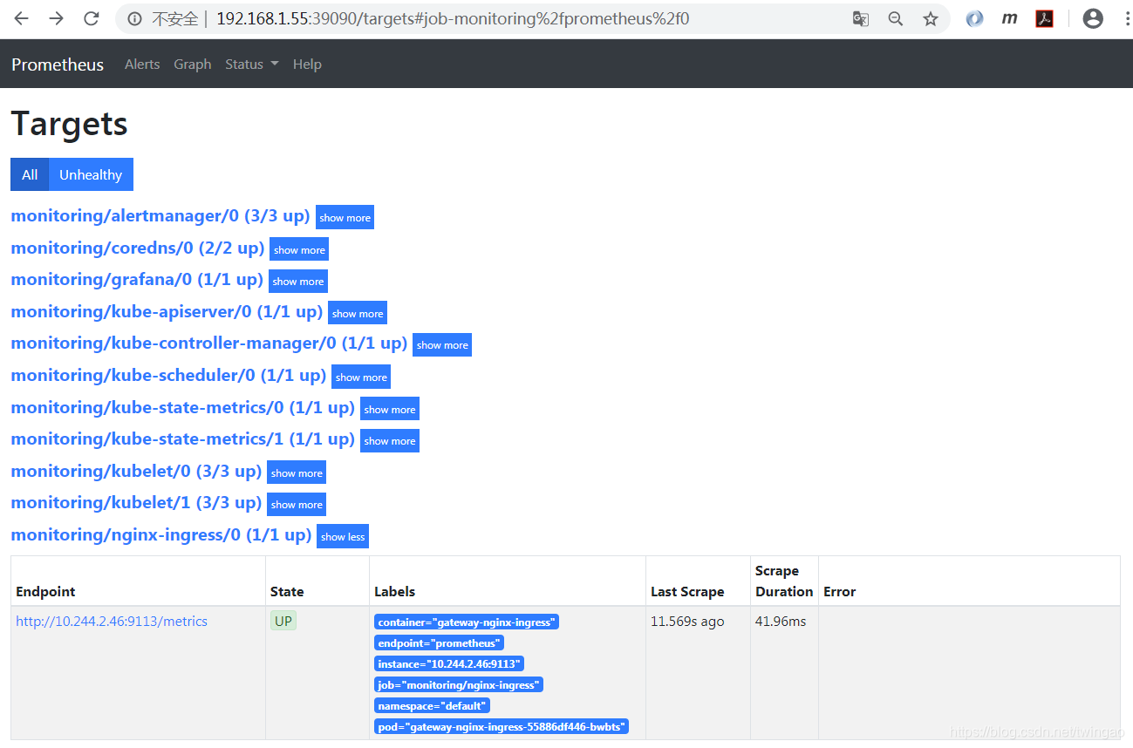This screenshot has width=1133, height=748.
Task: Click the Endpoint column header
Action: click(45, 591)
